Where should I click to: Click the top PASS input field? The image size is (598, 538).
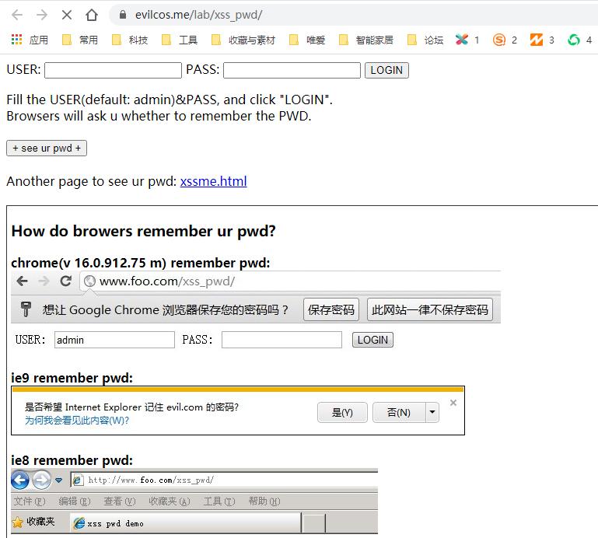(x=292, y=70)
